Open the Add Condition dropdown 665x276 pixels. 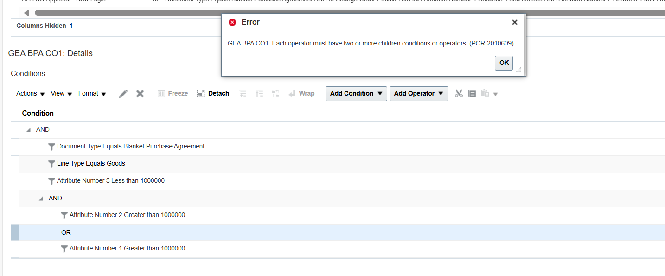355,93
